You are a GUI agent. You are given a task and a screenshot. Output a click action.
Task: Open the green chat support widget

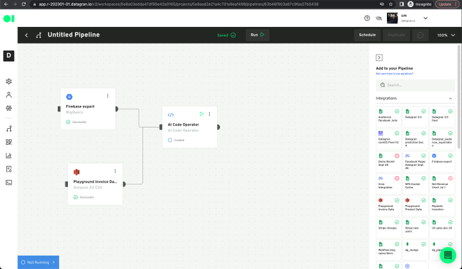pos(447,254)
